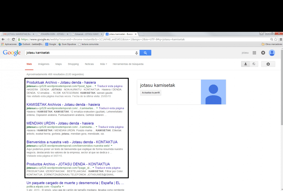Switch to Imágenes results

[44, 64]
